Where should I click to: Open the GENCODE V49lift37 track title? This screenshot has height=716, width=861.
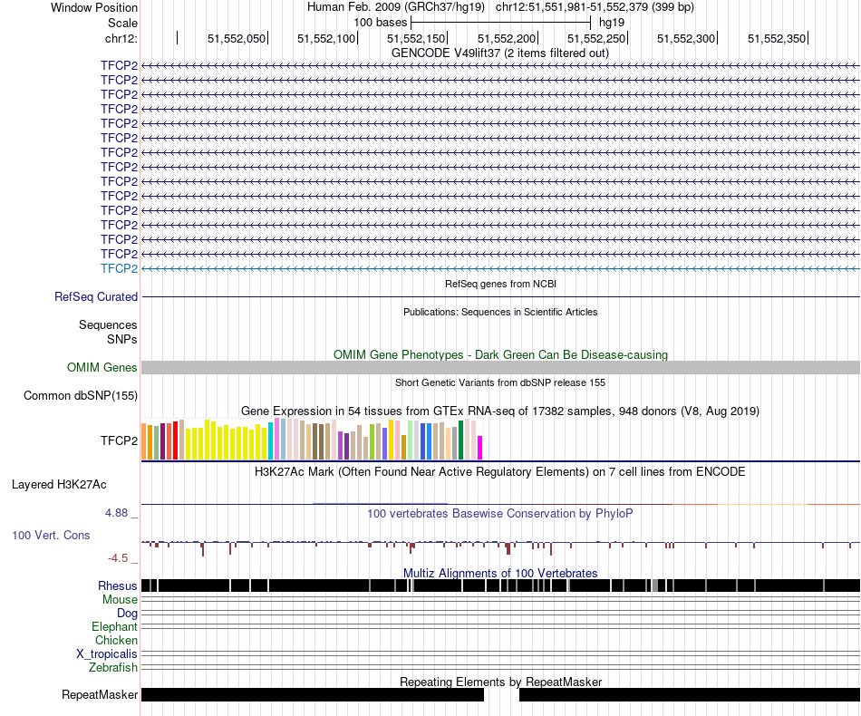point(499,53)
